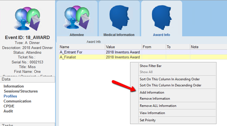The image size is (227, 126).
Task: Sort this column in descending order
Action: pos(171,85)
